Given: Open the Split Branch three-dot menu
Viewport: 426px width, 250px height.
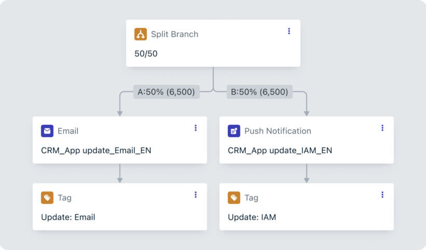Looking at the screenshot, I should [x=289, y=31].
